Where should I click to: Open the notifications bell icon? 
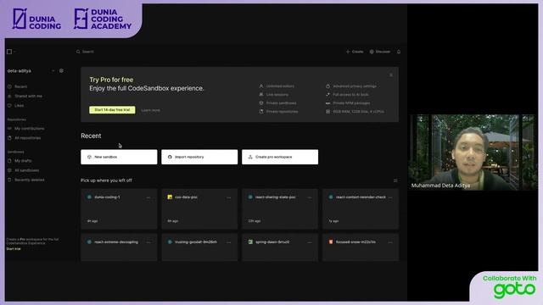pos(399,52)
